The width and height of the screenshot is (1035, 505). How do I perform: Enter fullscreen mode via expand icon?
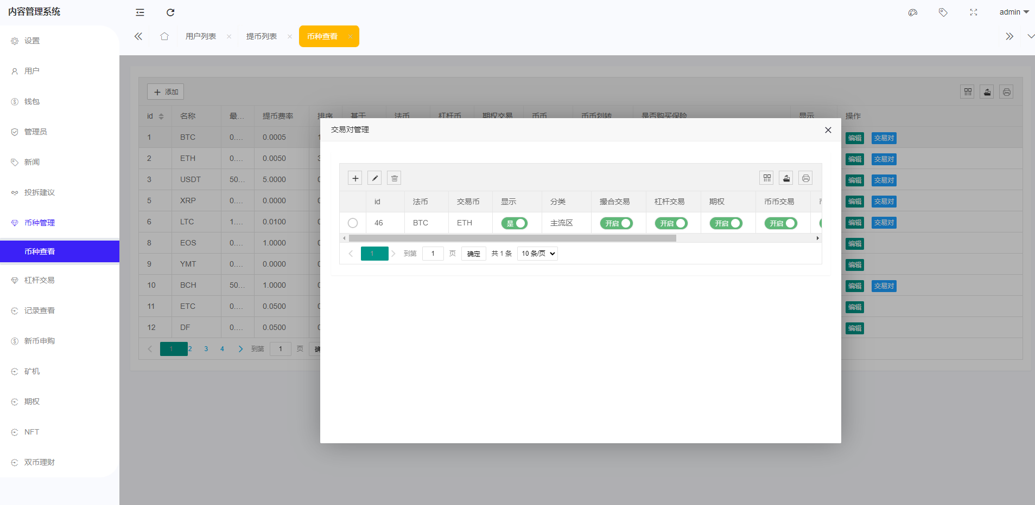(973, 12)
